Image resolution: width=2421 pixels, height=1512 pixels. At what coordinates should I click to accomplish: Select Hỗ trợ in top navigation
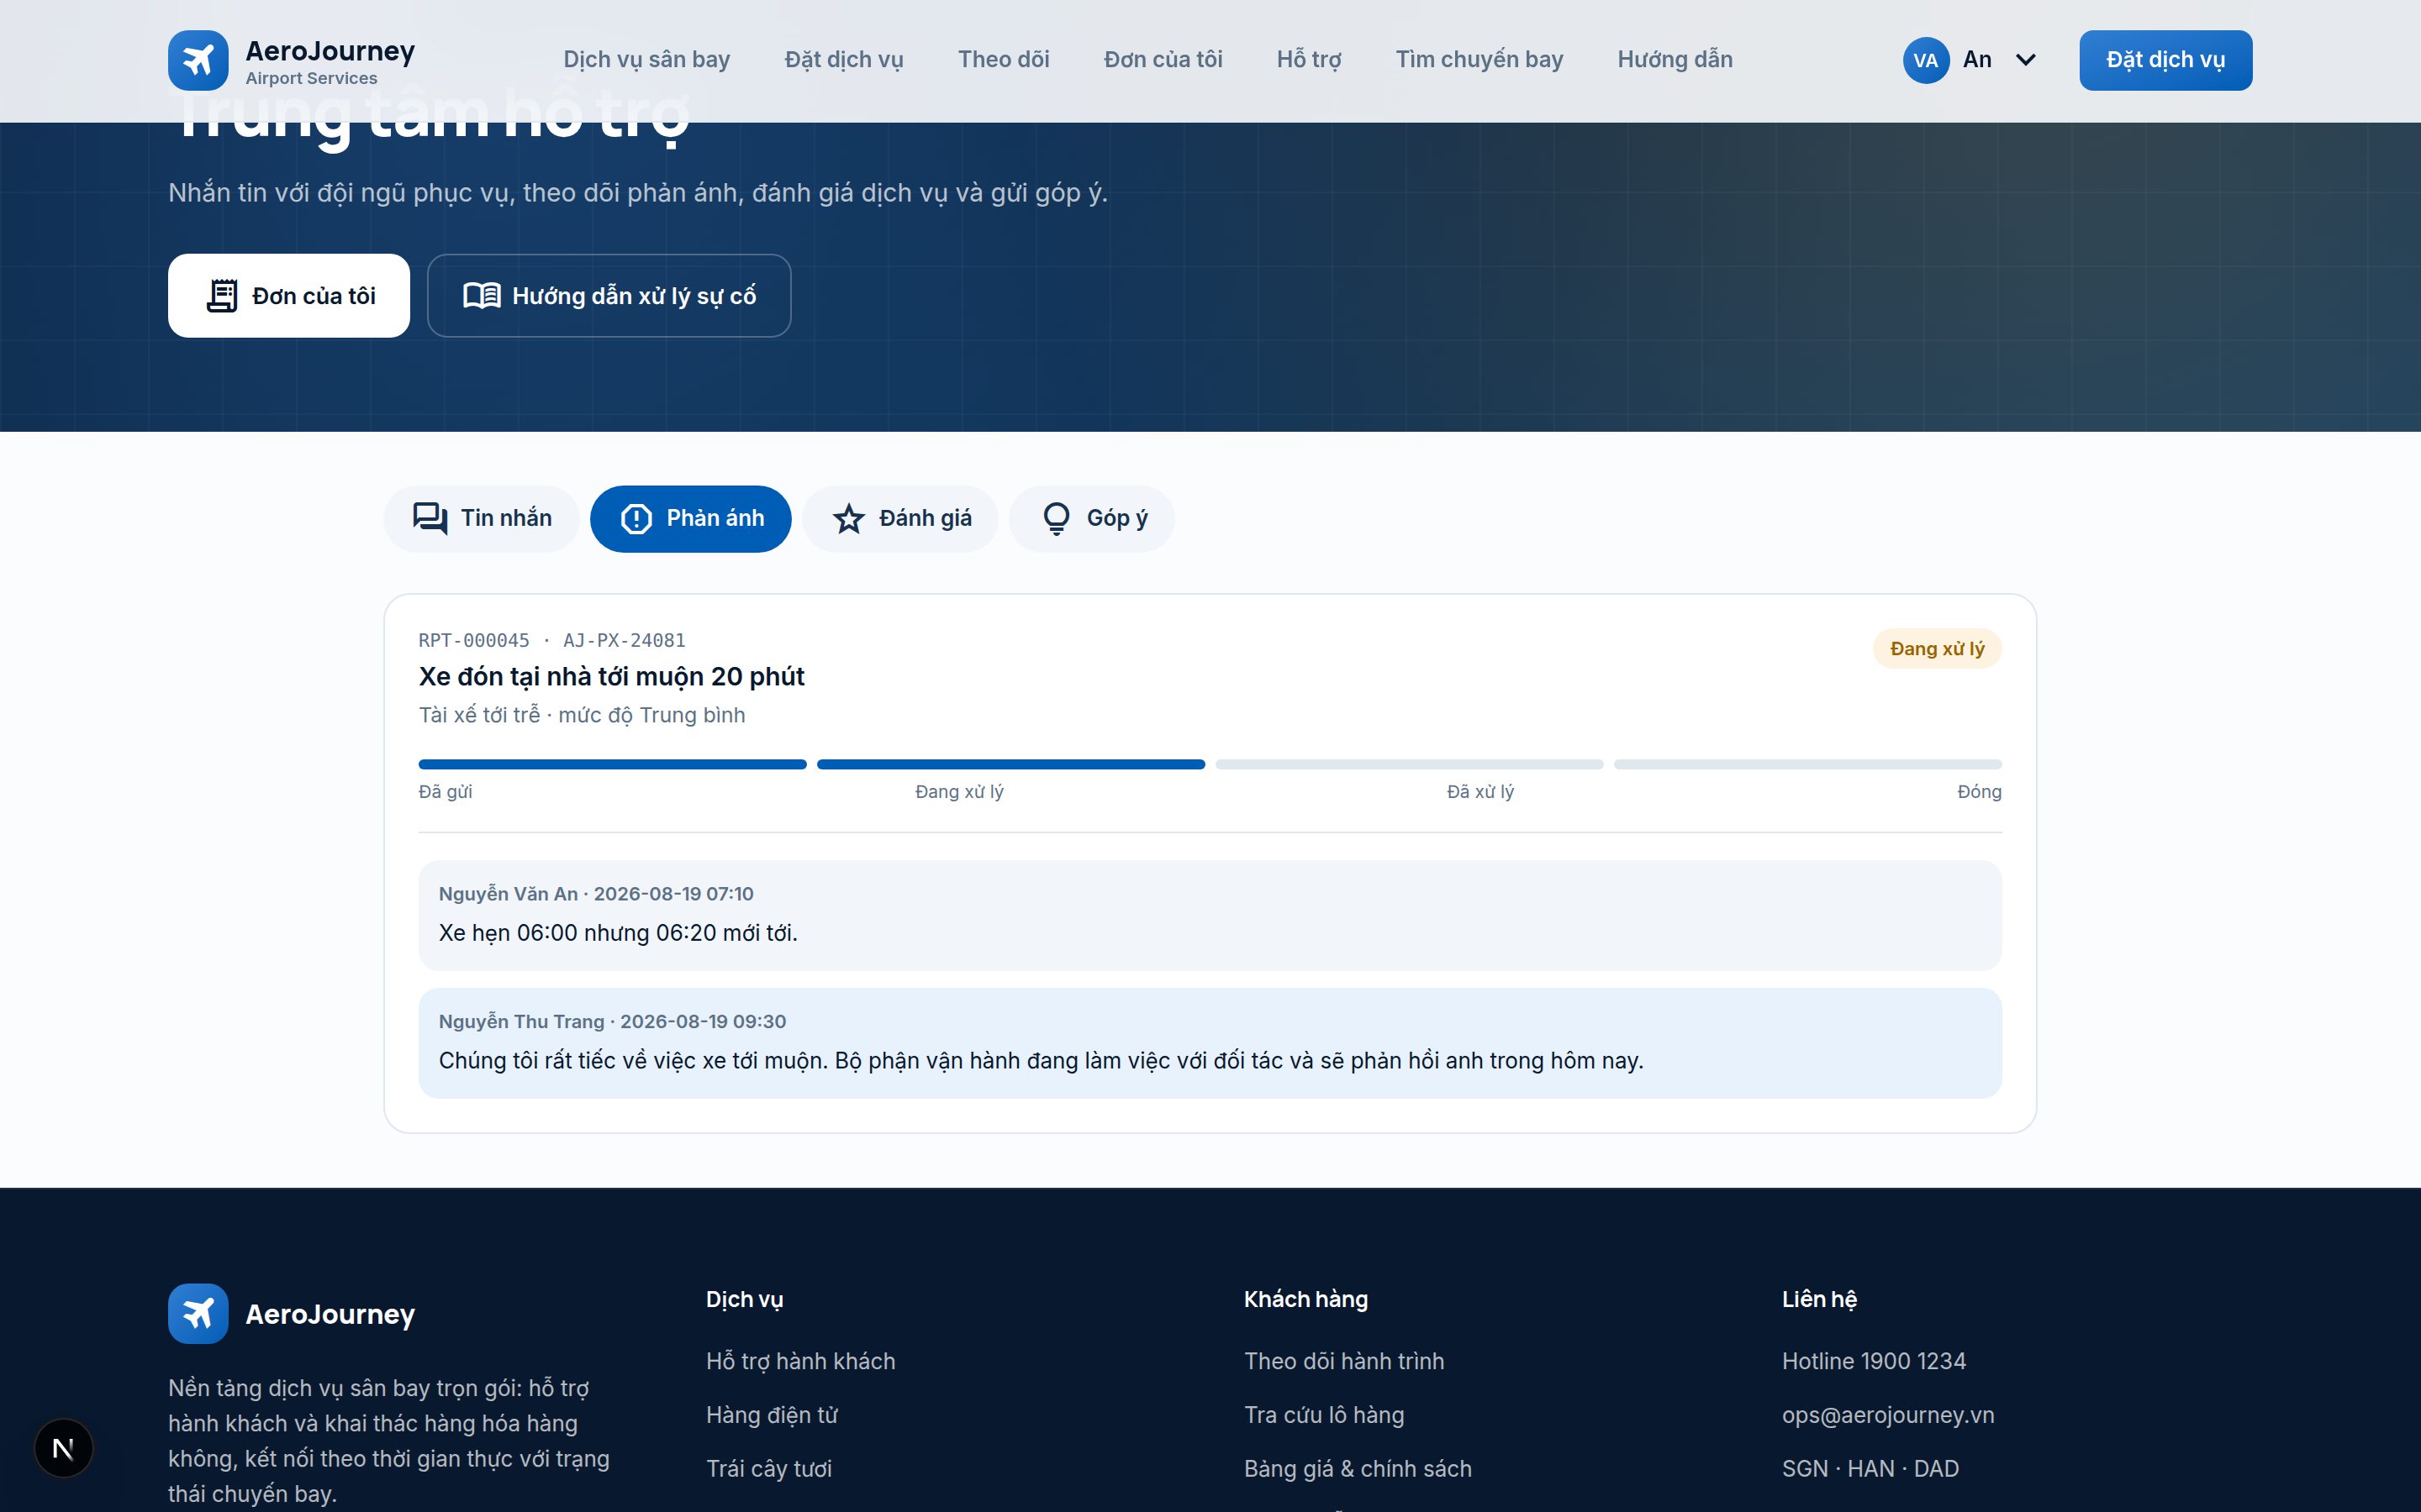(1309, 60)
